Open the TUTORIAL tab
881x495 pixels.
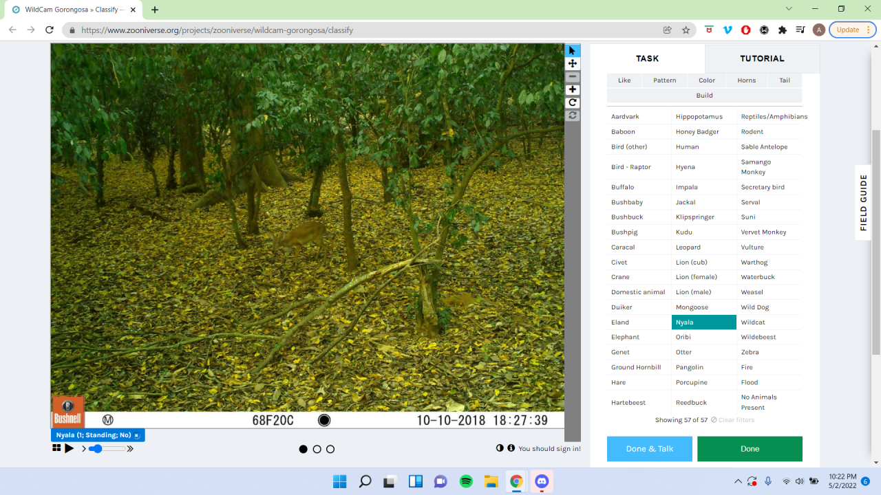pyautogui.click(x=762, y=58)
